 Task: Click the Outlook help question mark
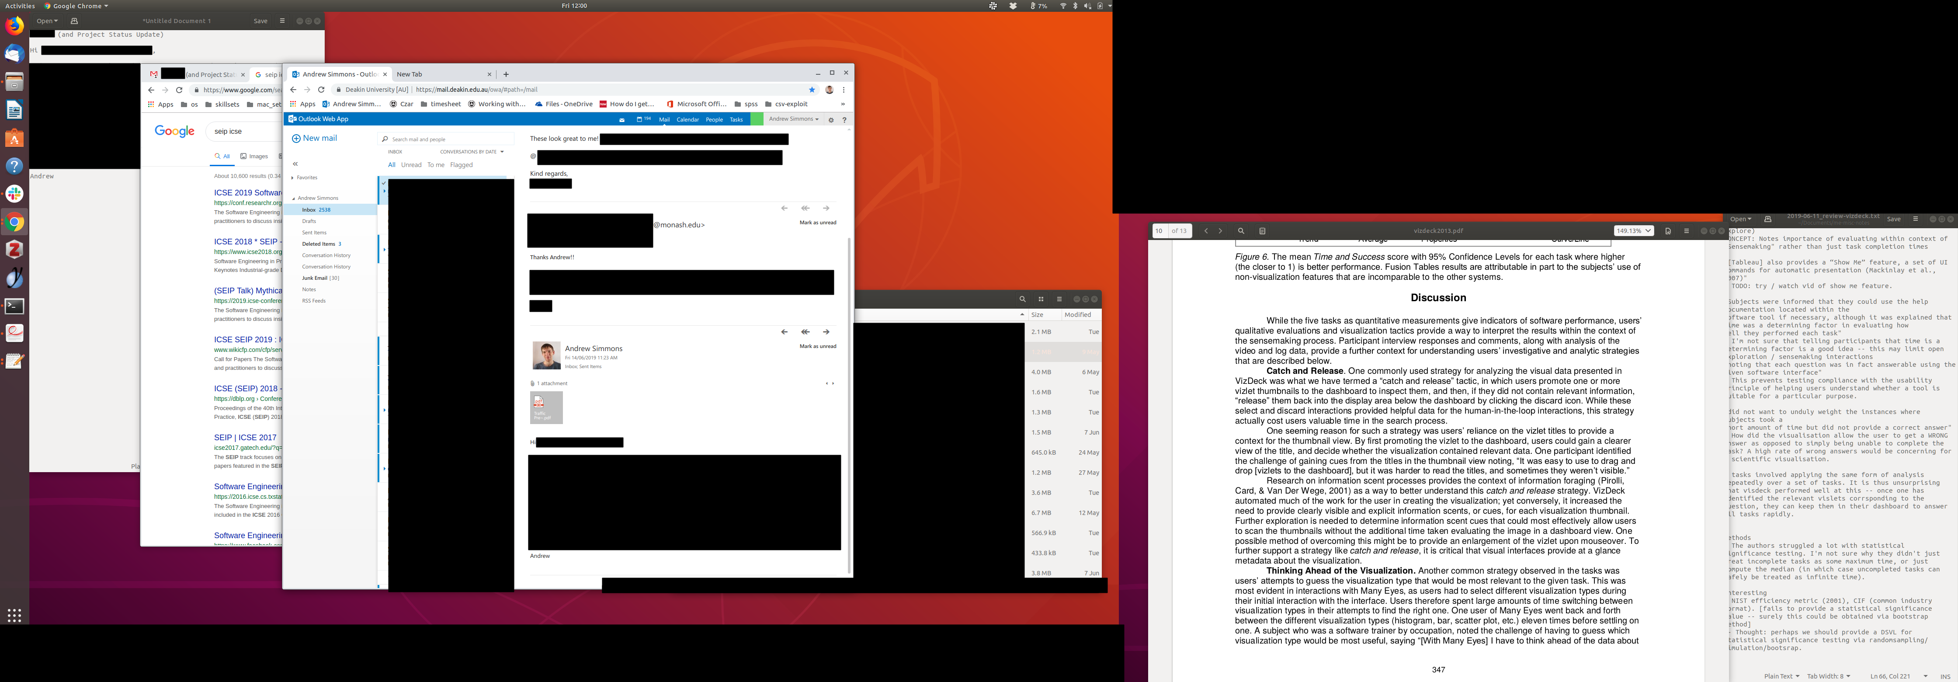pos(844,120)
